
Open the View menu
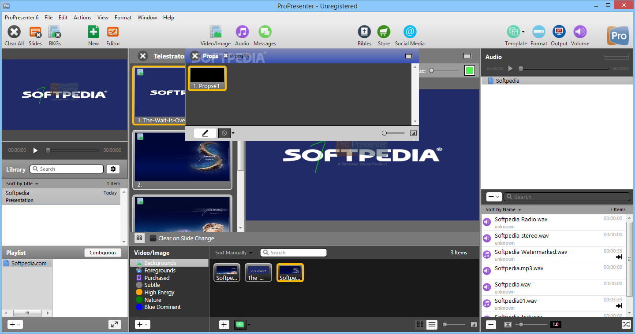[x=103, y=18]
